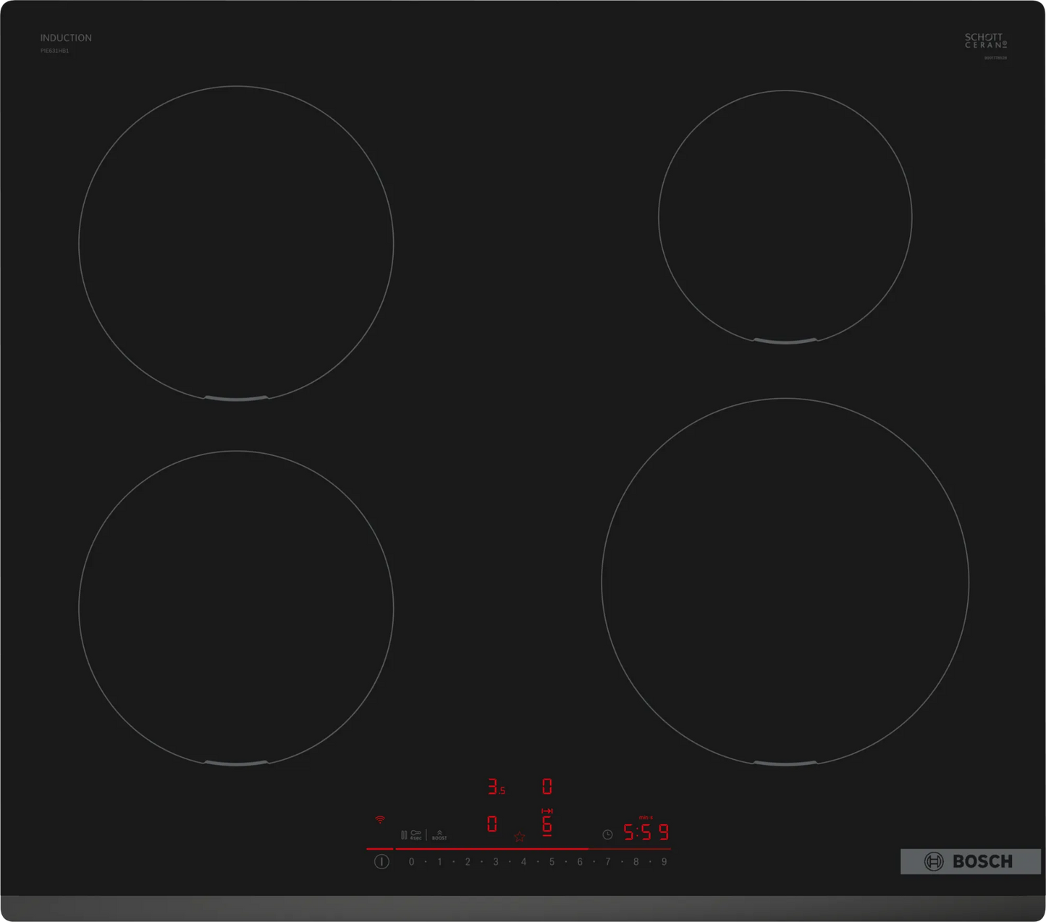This screenshot has width=1046, height=922.
Task: Toggle the hob off using the power symbol
Action: pos(381,861)
